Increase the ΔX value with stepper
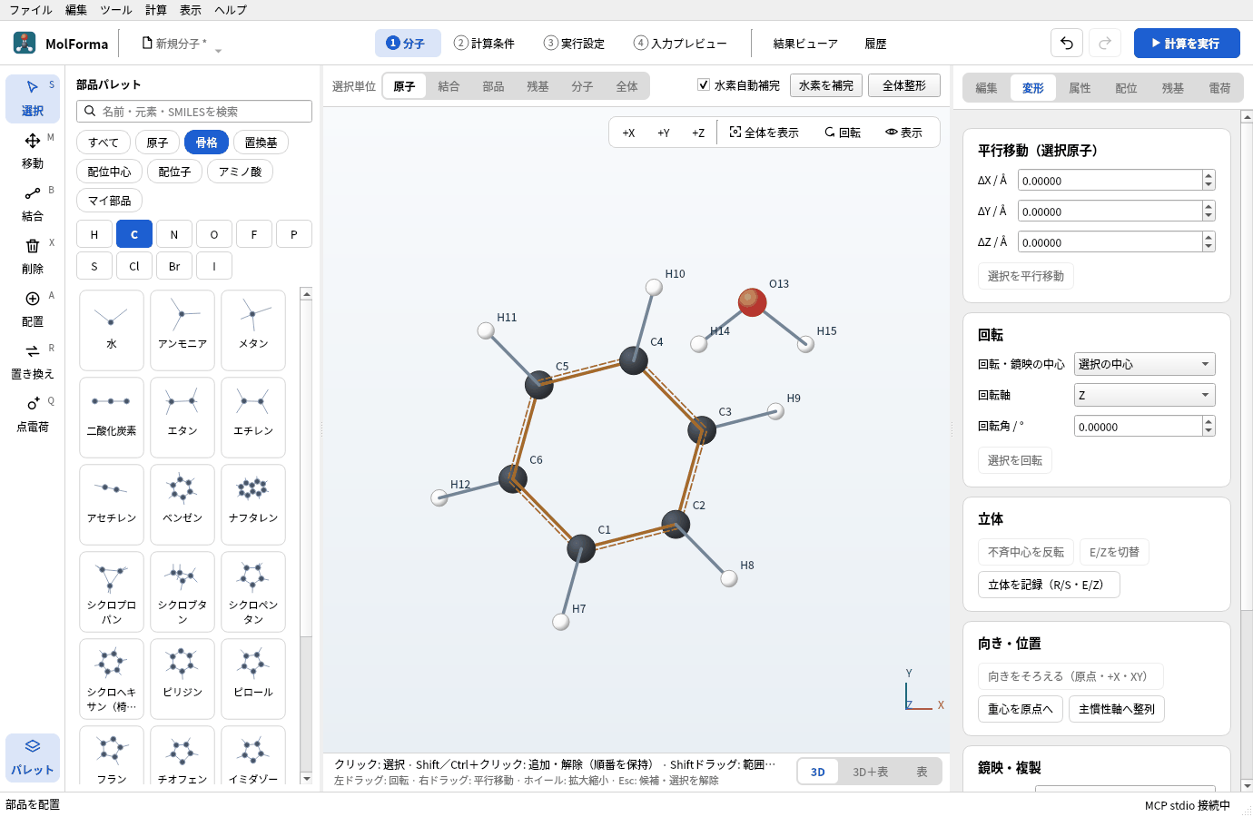Image resolution: width=1253 pixels, height=817 pixels. point(1209,176)
